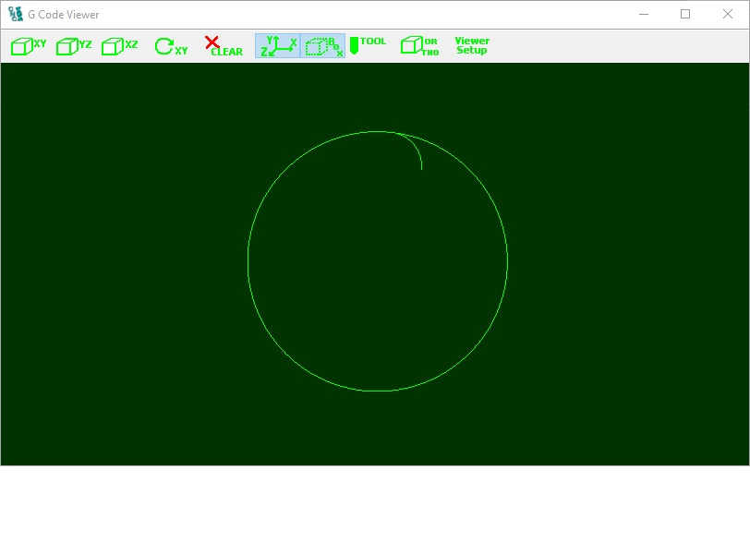Toggle the bounding box display

(323, 46)
